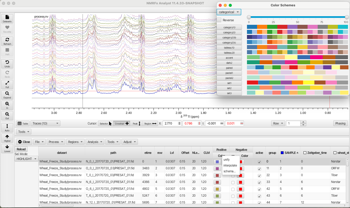
Task: Choose interpolate from the context menu
Action: coord(231,165)
